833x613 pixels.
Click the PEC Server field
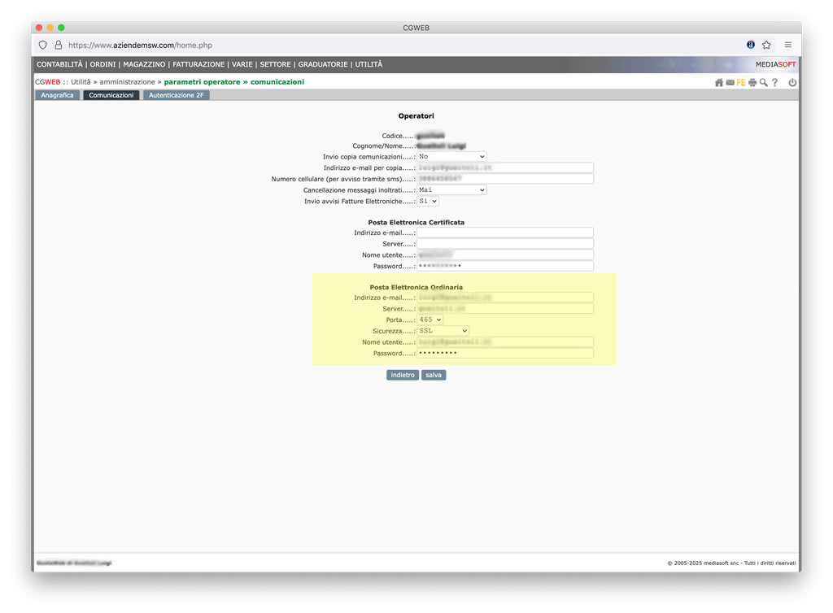click(505, 244)
